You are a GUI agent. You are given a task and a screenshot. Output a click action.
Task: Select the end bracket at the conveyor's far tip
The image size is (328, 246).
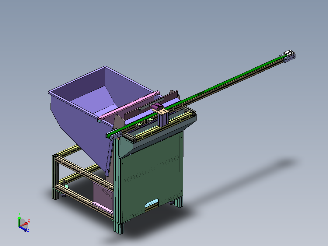point(290,57)
